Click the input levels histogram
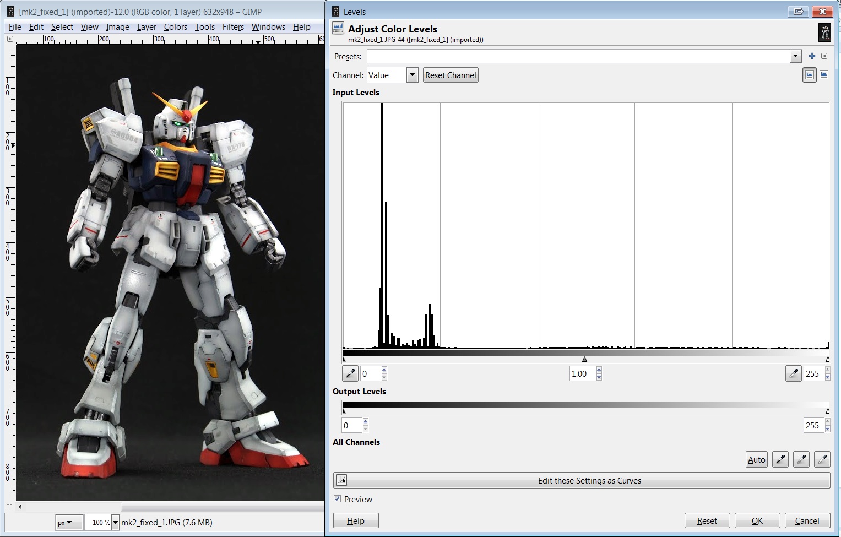 (x=586, y=226)
